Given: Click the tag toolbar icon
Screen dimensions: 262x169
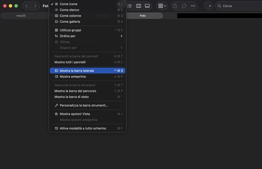Looking at the screenshot, I should [x=184, y=6].
